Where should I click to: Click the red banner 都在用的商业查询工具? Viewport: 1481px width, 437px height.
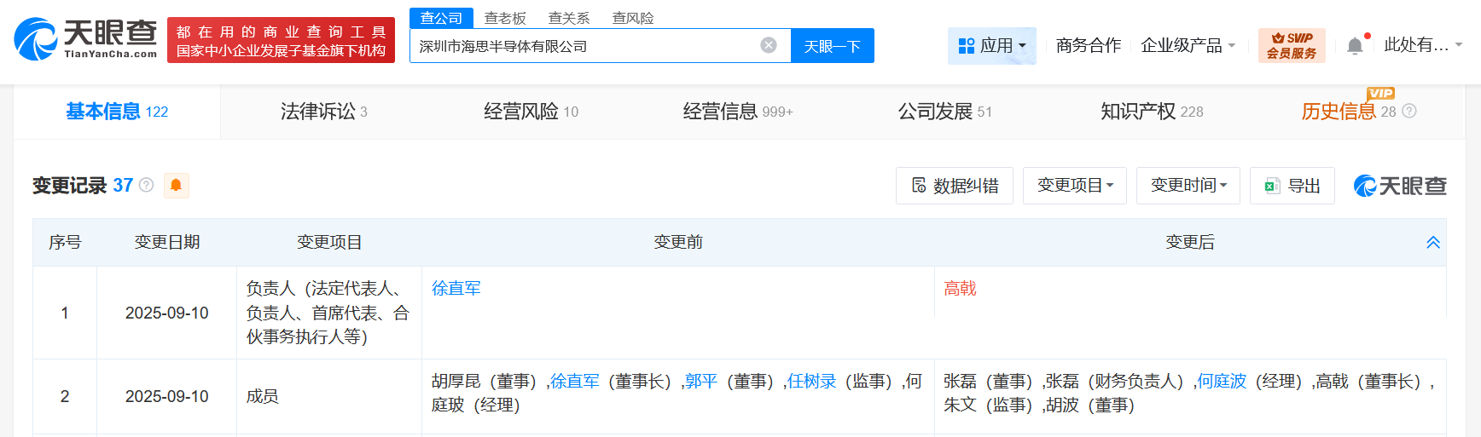click(x=282, y=40)
